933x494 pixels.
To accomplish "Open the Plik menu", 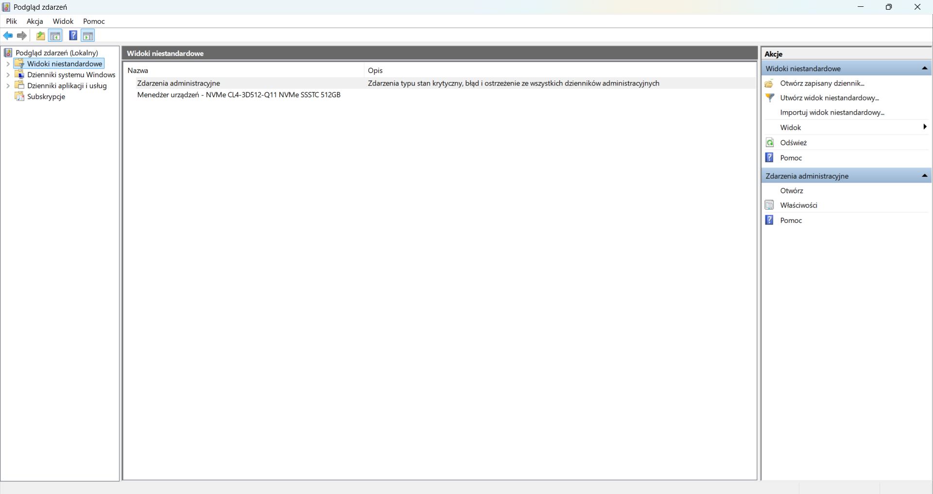I will pyautogui.click(x=11, y=21).
